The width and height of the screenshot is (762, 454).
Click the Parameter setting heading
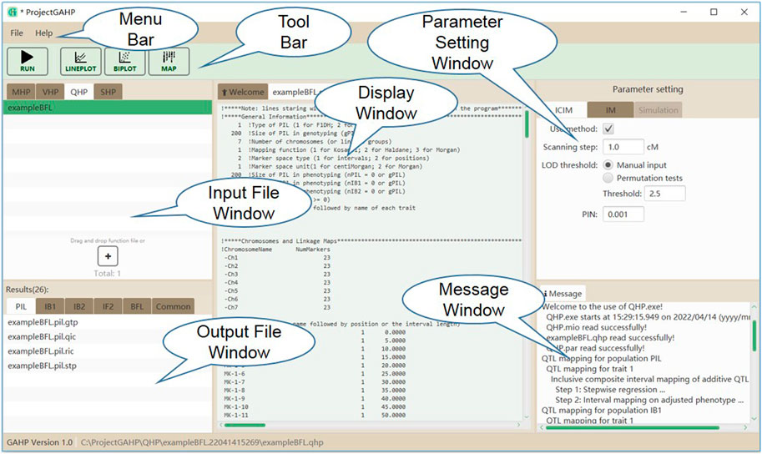click(648, 89)
